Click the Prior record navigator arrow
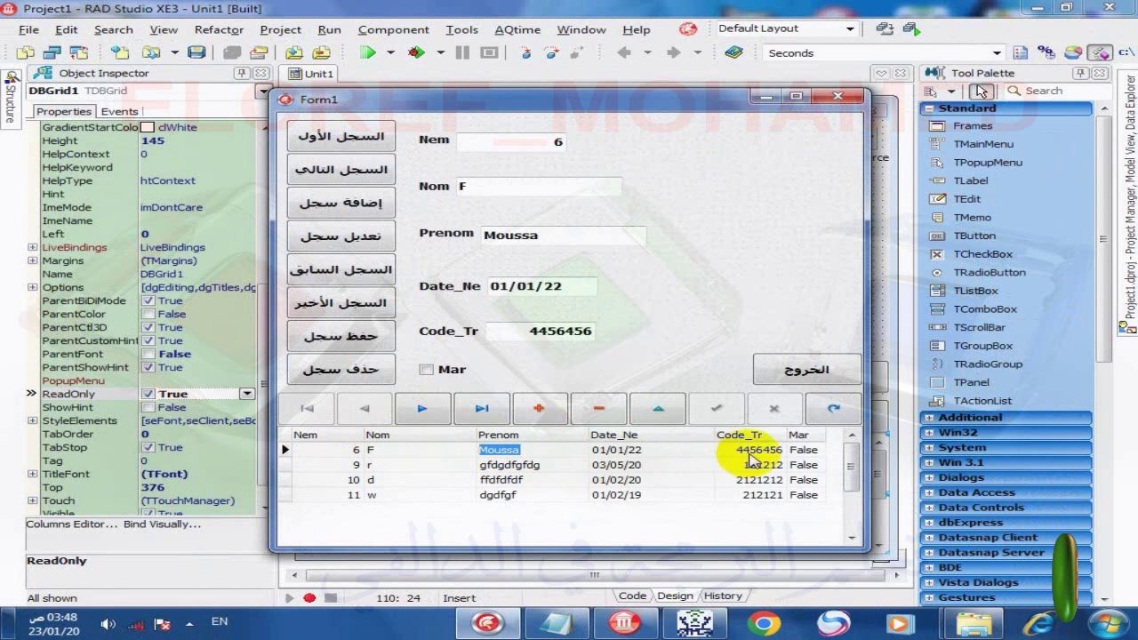Viewport: 1138px width, 640px height. coord(365,408)
